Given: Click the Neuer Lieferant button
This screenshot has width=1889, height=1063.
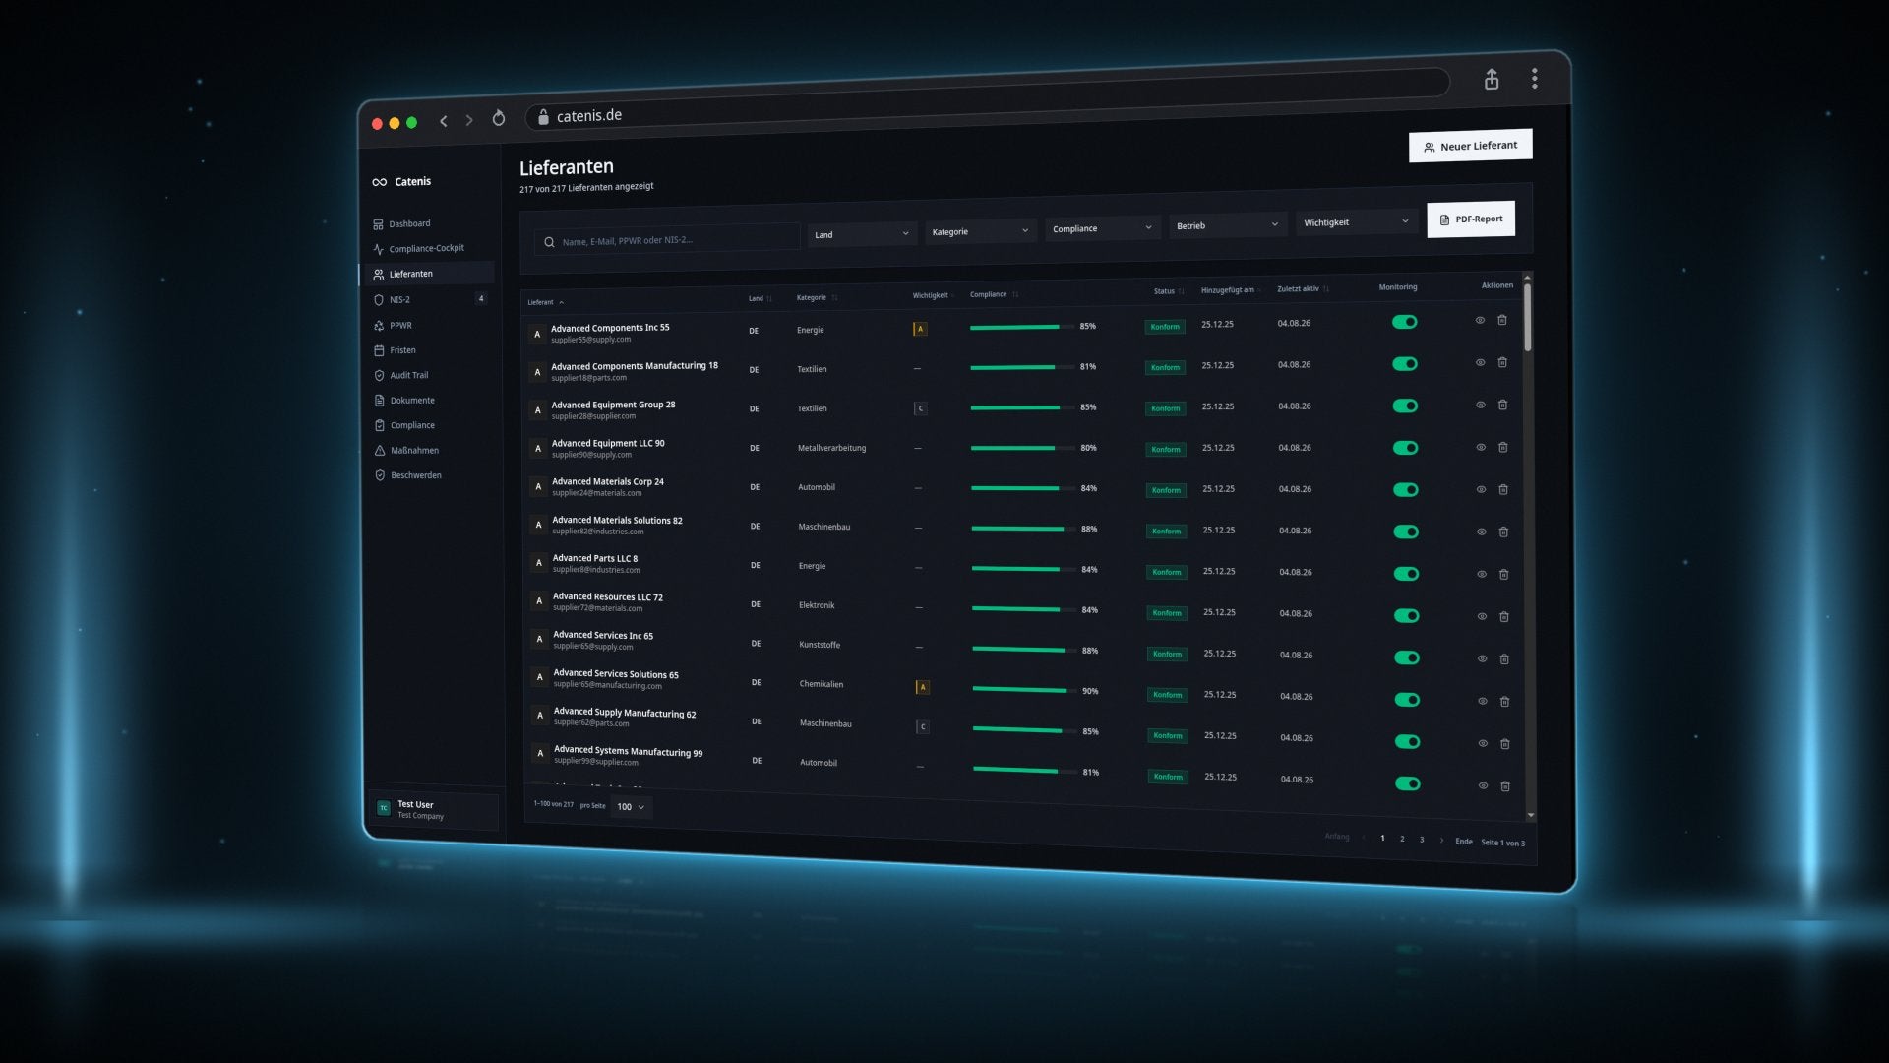Looking at the screenshot, I should [1470, 146].
